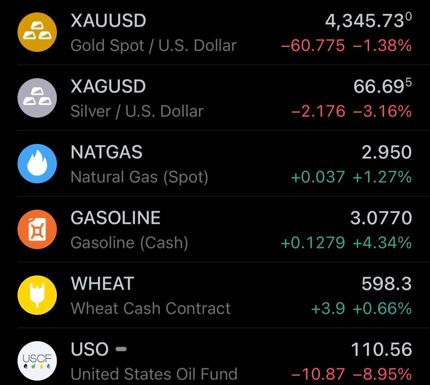Open the Gold Spot / U.S. Dollar description
Image resolution: width=430 pixels, height=385 pixels.
154,46
